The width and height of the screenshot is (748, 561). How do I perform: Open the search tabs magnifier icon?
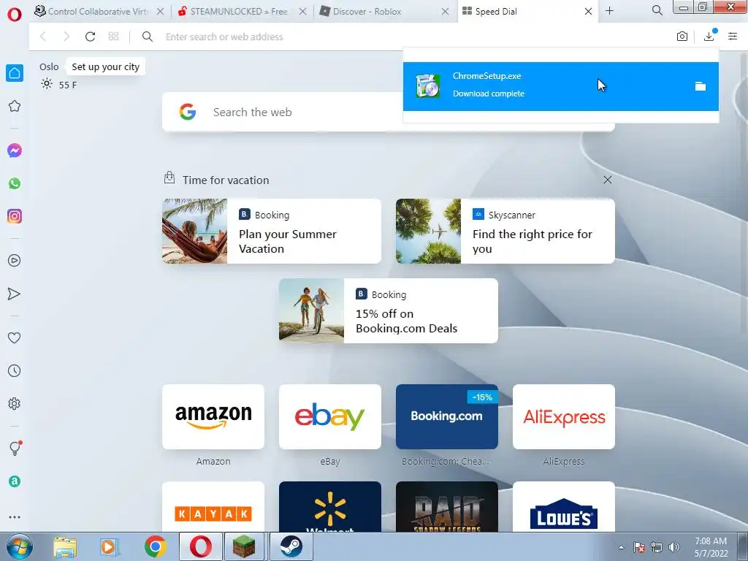[657, 10]
